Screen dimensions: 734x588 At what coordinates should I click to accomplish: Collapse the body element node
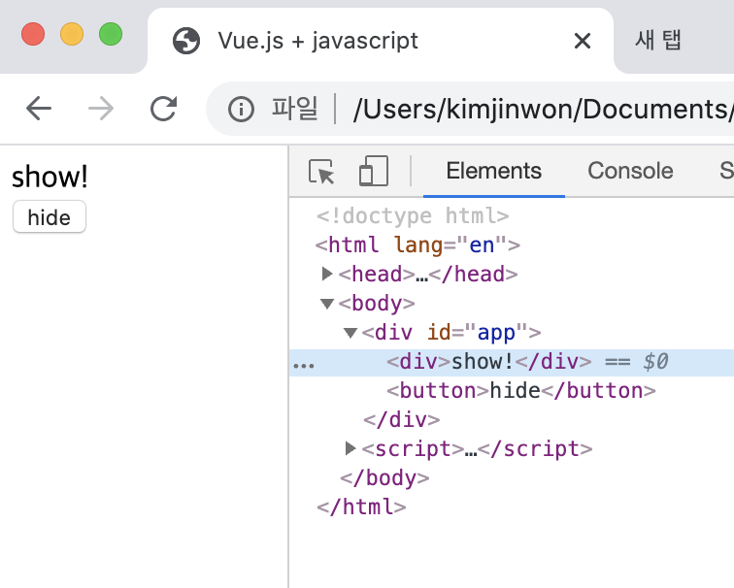pos(327,304)
